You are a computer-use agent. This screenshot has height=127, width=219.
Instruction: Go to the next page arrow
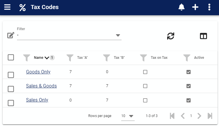[199, 116]
